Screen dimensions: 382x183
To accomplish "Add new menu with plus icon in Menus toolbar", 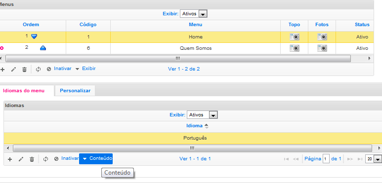I will point(2,70).
